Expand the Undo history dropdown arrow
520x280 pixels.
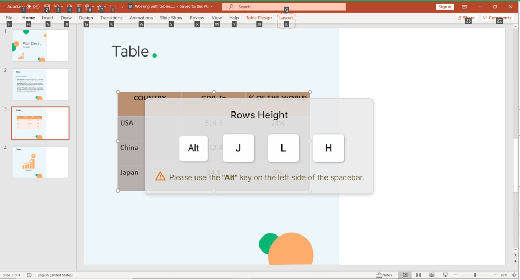click(x=62, y=7)
